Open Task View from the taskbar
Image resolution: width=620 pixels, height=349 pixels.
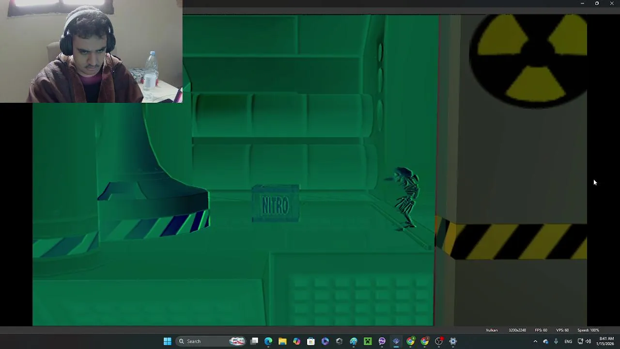254,341
